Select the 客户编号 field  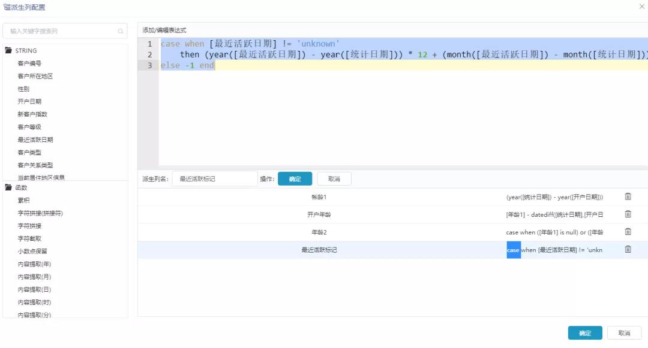[29, 63]
